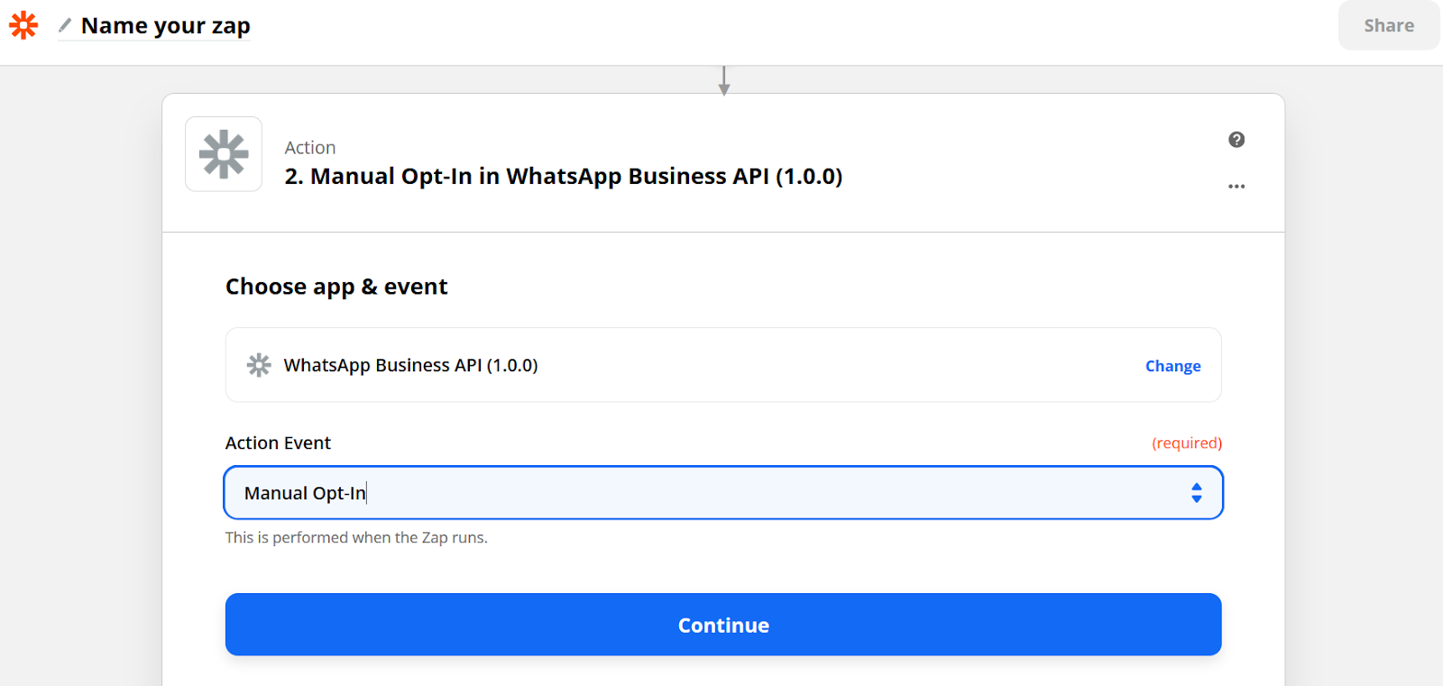This screenshot has height=686, width=1443.
Task: Click 'This is performed when the Zap runs.' text
Action: [x=356, y=537]
